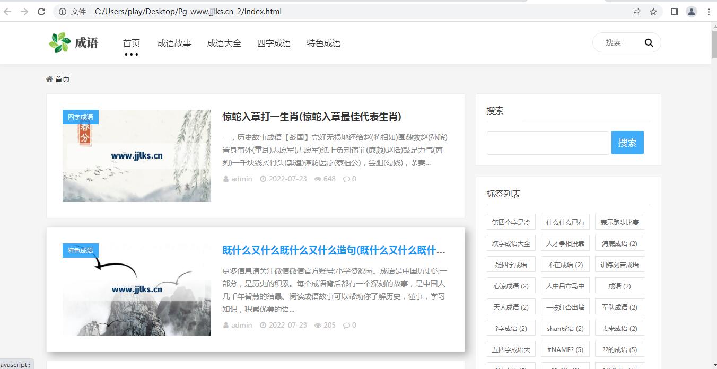The image size is (717, 369).
Task: Click the second post mountain thumbnail
Action: point(137,289)
